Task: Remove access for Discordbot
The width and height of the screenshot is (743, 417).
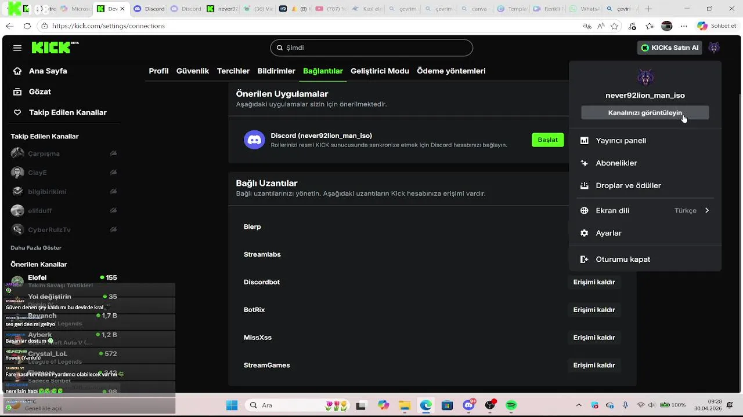Action: tap(594, 282)
